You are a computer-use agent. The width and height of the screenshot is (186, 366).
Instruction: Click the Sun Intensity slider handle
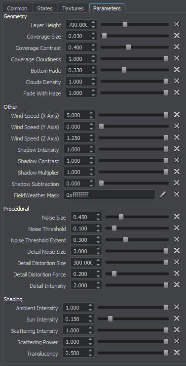click(110, 319)
